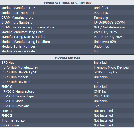Click the MANUFACTURING DESCRIPTION section header

coord(68,3)
